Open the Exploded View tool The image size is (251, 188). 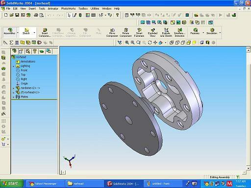[152, 32]
